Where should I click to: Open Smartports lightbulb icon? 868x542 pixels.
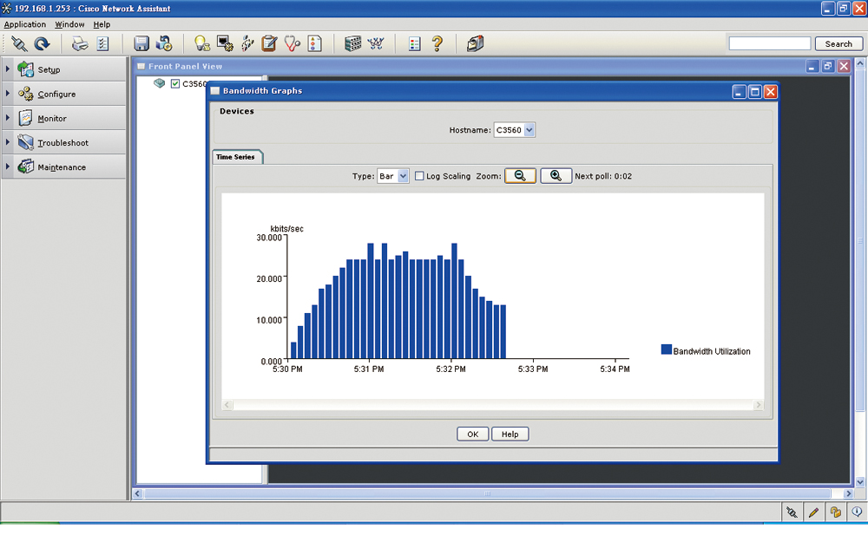pyautogui.click(x=202, y=43)
